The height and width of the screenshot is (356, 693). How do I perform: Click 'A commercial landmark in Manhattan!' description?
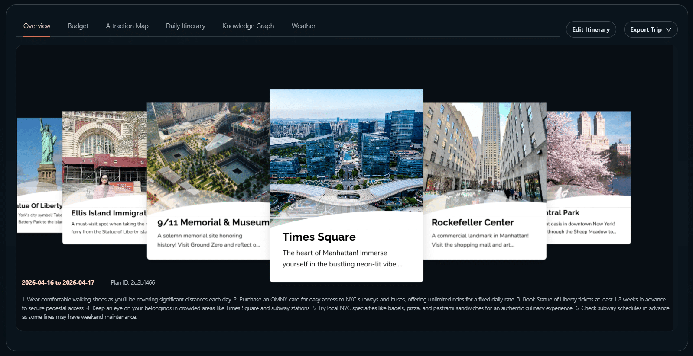(x=480, y=236)
